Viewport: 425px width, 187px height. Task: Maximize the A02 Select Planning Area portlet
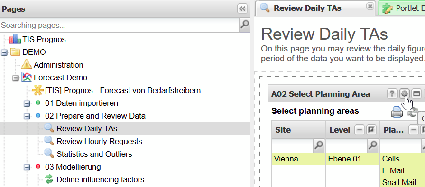[416, 93]
